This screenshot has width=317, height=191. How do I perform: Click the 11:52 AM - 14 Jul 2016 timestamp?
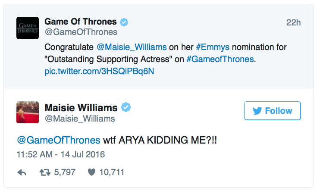[x=61, y=154]
